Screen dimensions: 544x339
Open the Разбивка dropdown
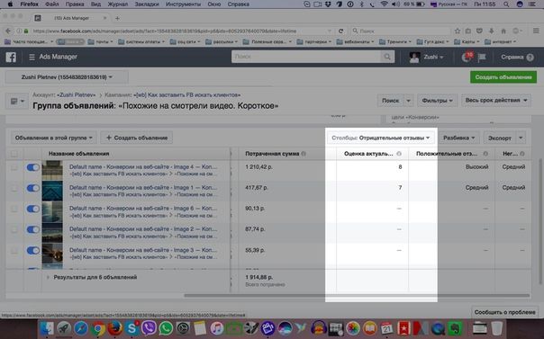[458, 138]
